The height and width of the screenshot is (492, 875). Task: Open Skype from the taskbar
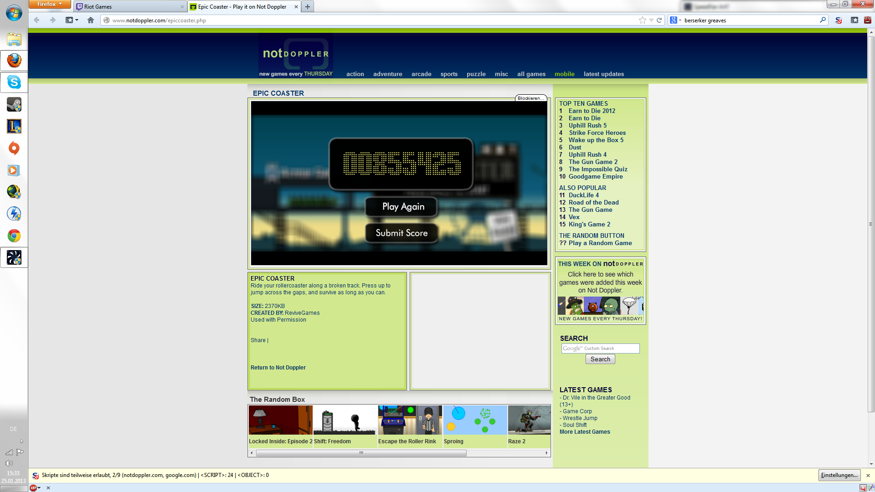pos(14,82)
